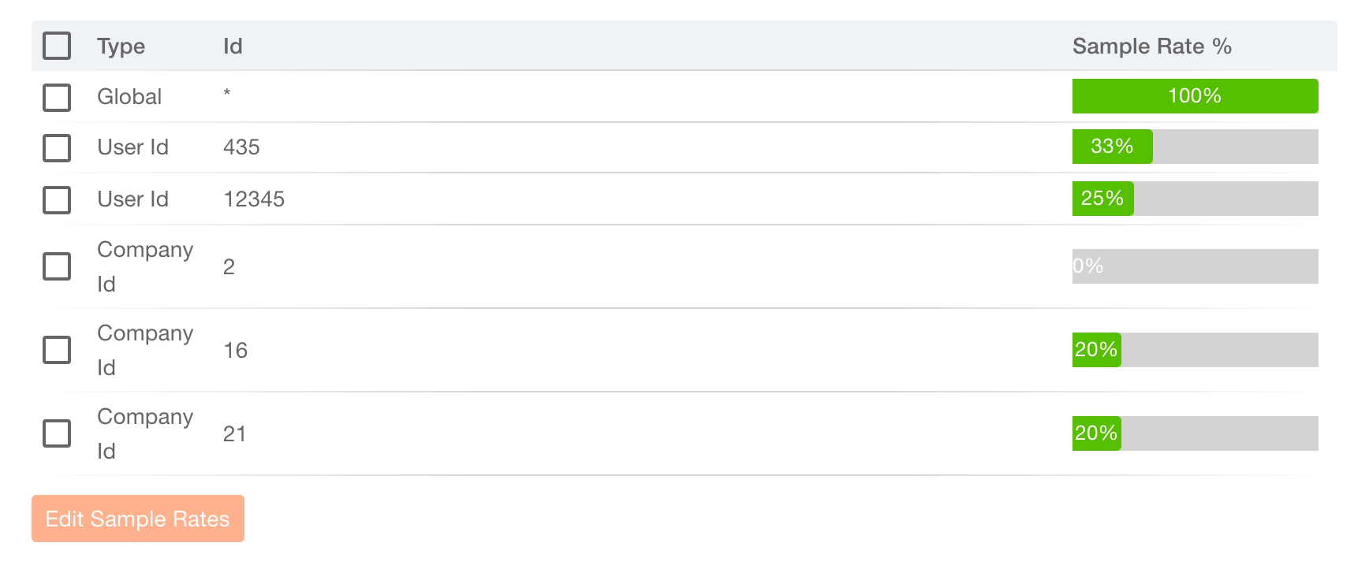Click the Global type cell
This screenshot has height=580, width=1369.
[129, 97]
